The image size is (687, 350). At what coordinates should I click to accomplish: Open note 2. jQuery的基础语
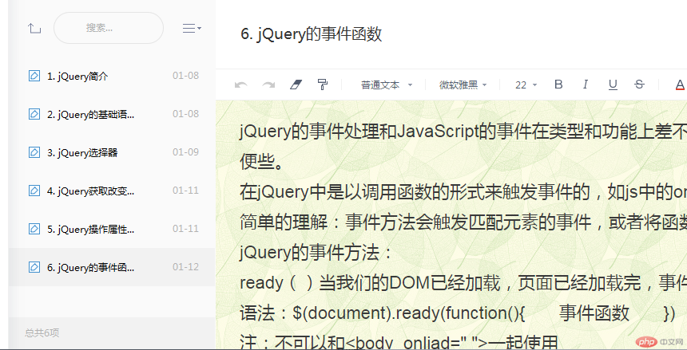click(112, 114)
